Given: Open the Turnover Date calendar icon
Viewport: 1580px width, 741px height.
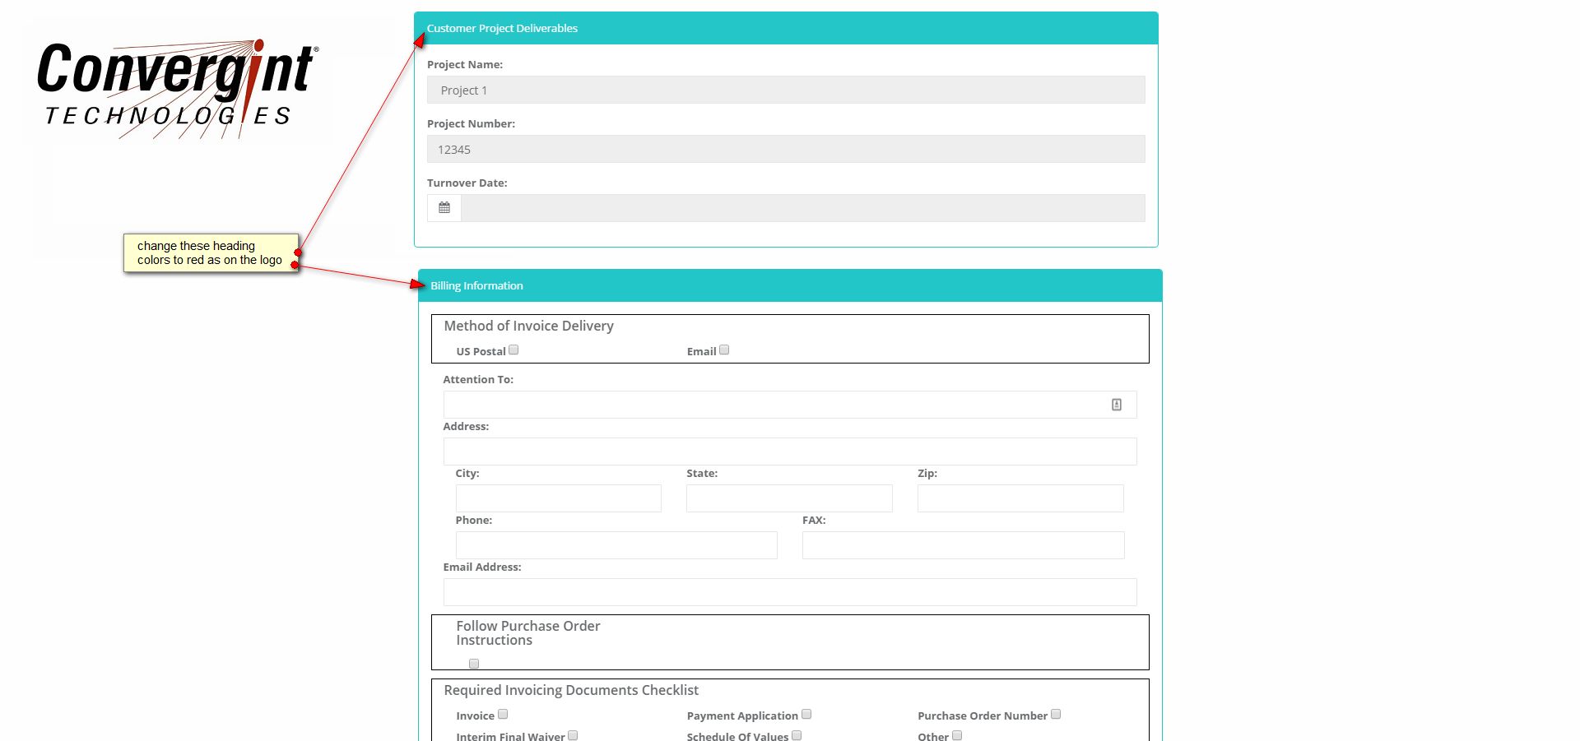Looking at the screenshot, I should pos(444,208).
